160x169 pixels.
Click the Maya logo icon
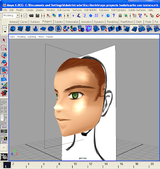click(x=4, y=157)
